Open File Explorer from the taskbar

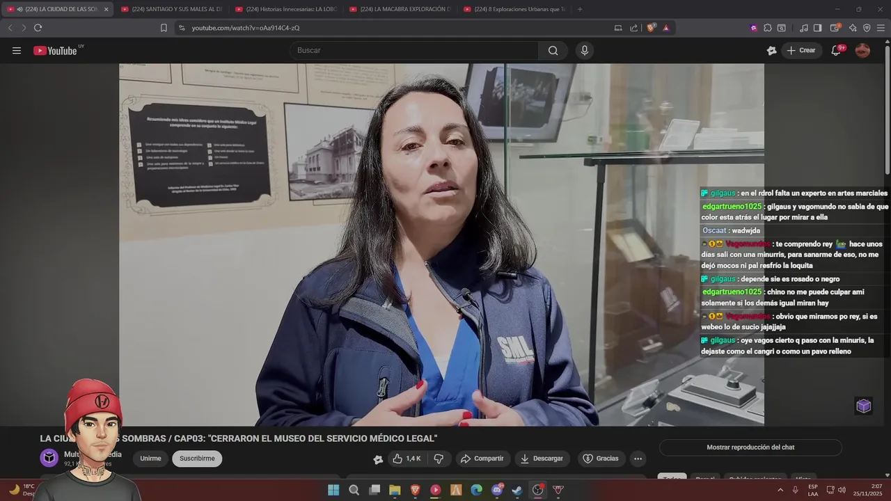pyautogui.click(x=395, y=490)
